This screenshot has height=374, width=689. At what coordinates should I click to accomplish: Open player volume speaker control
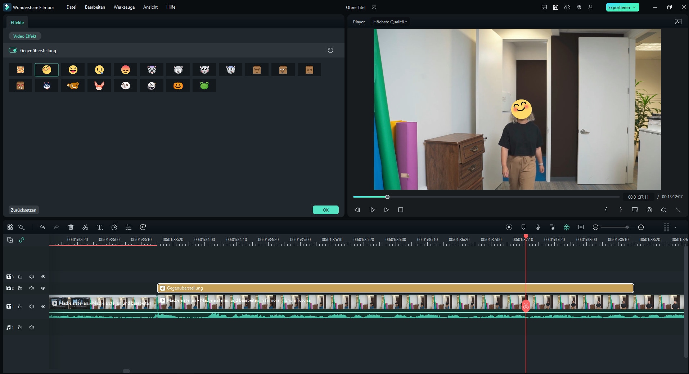coord(664,210)
